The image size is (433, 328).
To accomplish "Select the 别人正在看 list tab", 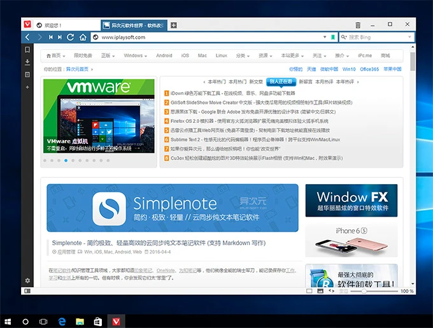I will 281,82.
